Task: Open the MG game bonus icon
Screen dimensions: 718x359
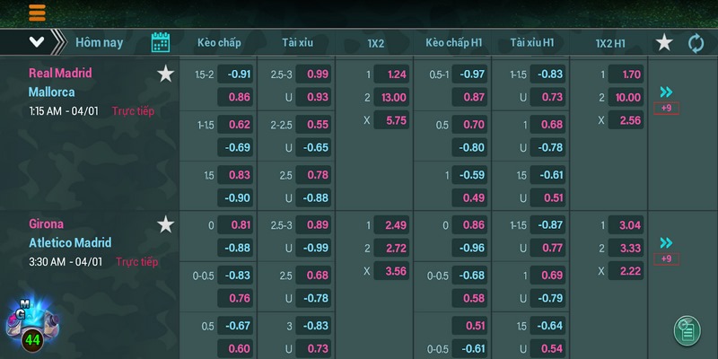Action: point(32,325)
